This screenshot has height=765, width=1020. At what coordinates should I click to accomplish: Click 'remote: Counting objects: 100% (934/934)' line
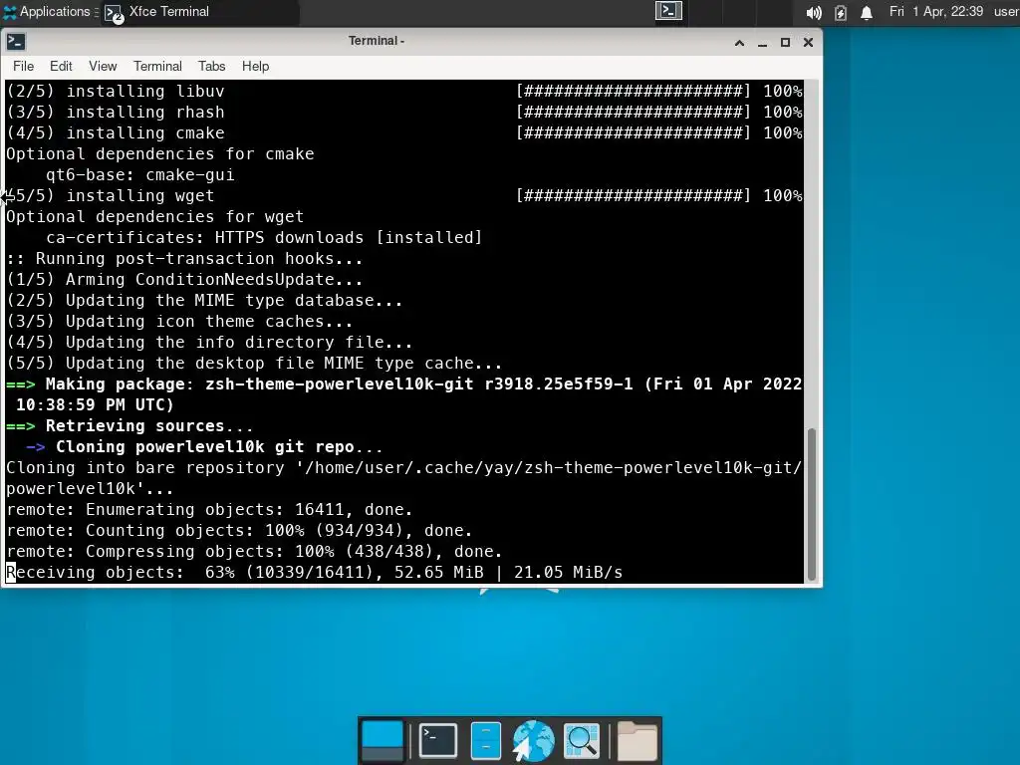pyautogui.click(x=239, y=531)
